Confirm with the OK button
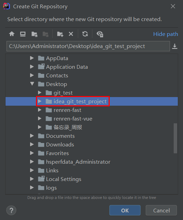This screenshot has width=183, height=220. [125, 210]
